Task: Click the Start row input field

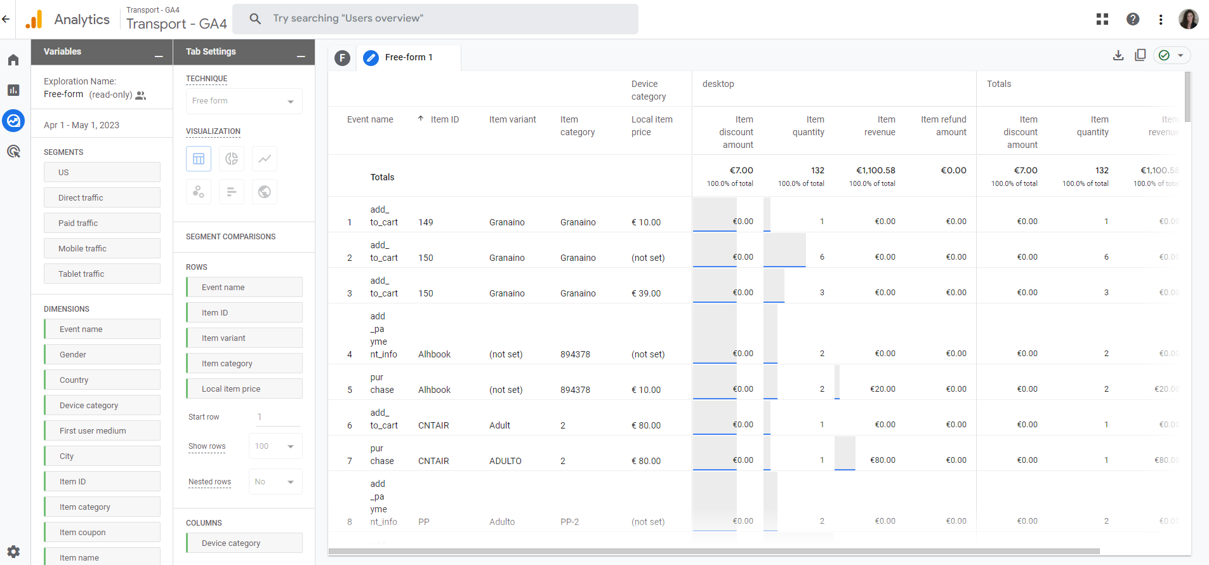Action: (277, 417)
